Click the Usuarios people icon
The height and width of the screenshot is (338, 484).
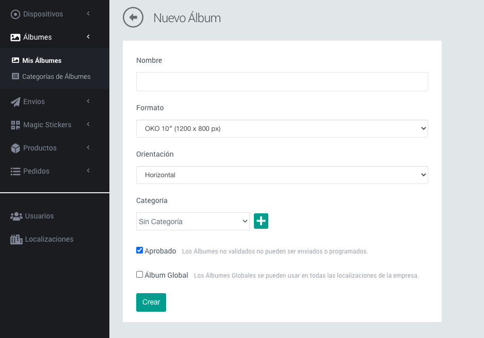(17, 216)
